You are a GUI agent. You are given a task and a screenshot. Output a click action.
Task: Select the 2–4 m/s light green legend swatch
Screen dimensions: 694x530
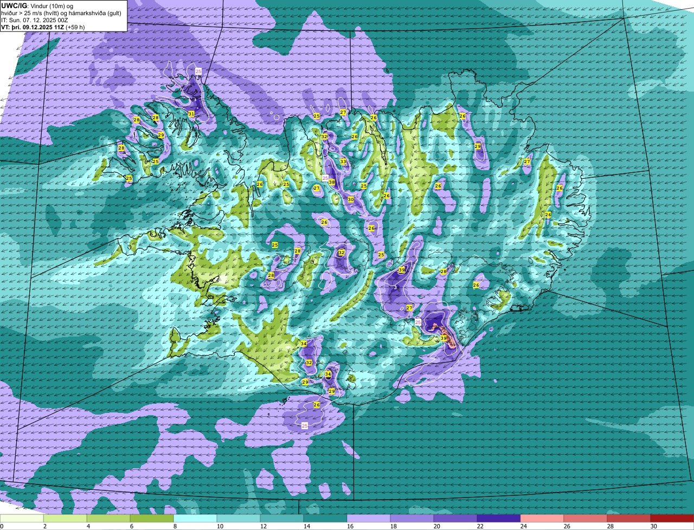click(65, 518)
